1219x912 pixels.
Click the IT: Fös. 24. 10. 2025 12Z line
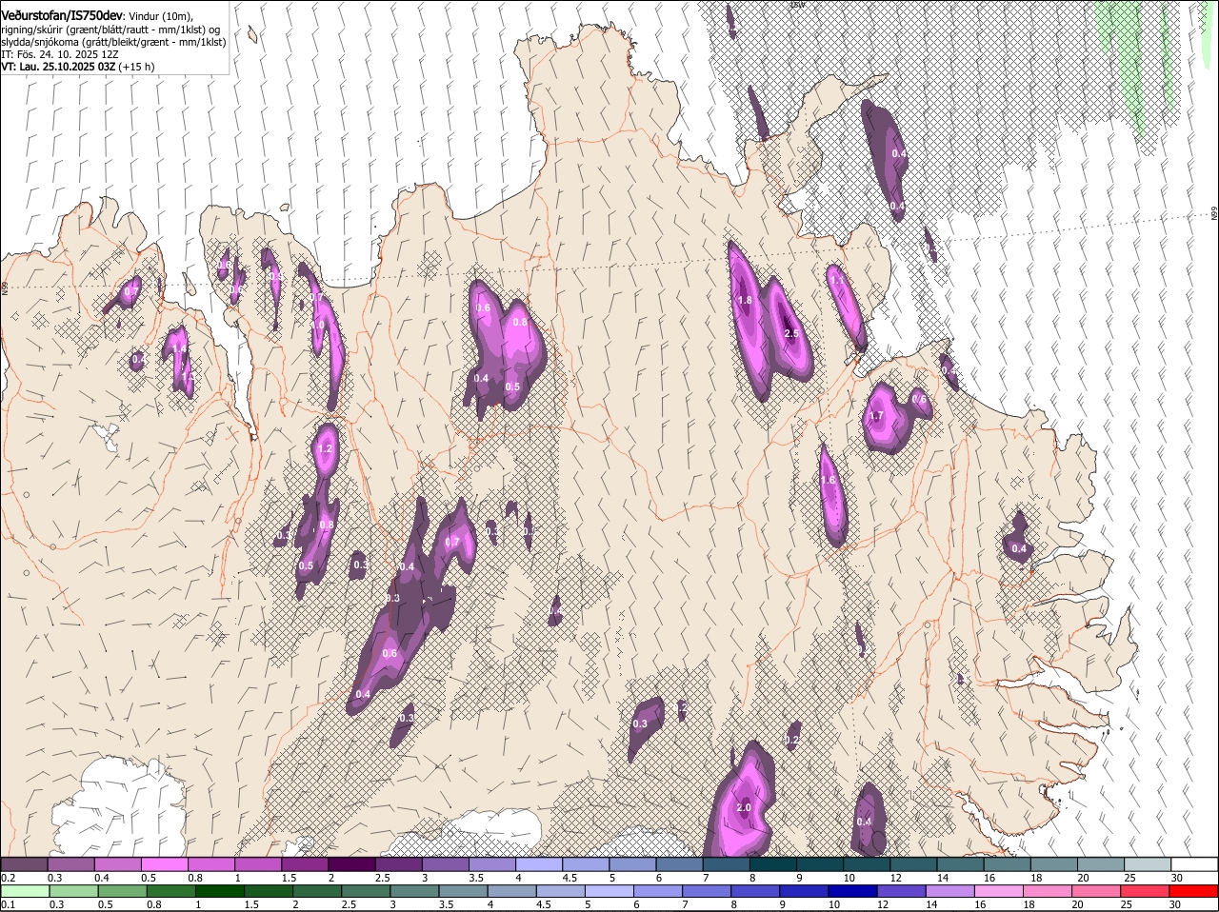[59, 54]
